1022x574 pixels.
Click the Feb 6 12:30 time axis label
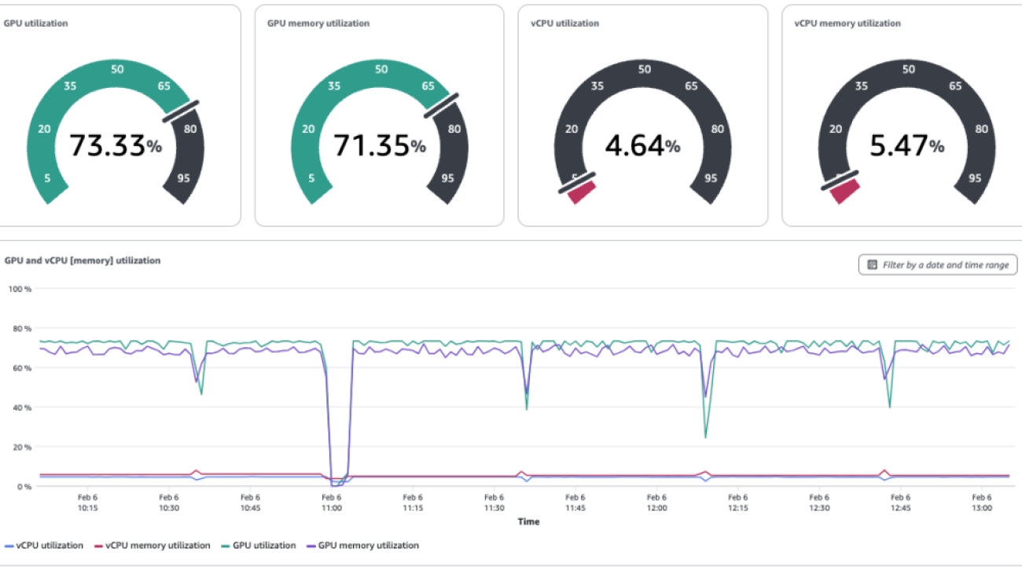(819, 503)
